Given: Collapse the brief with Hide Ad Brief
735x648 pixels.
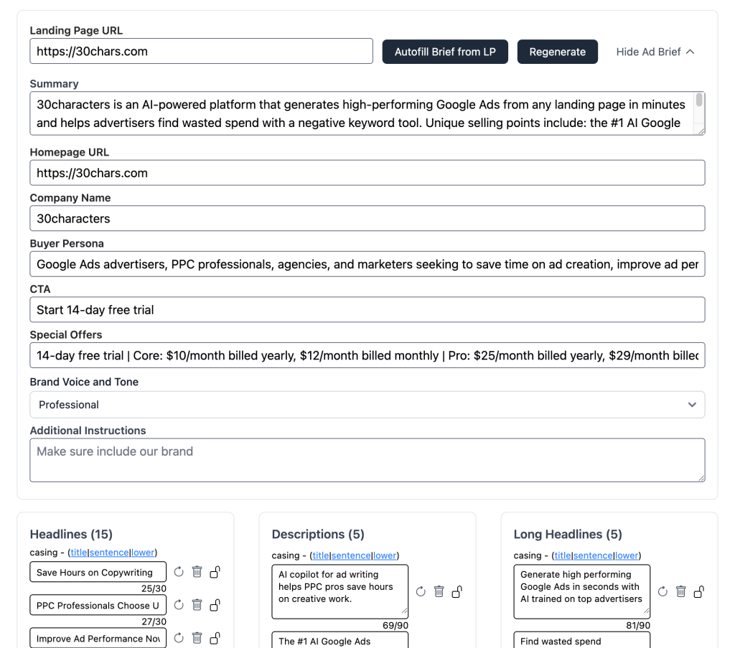Looking at the screenshot, I should pyautogui.click(x=655, y=52).
